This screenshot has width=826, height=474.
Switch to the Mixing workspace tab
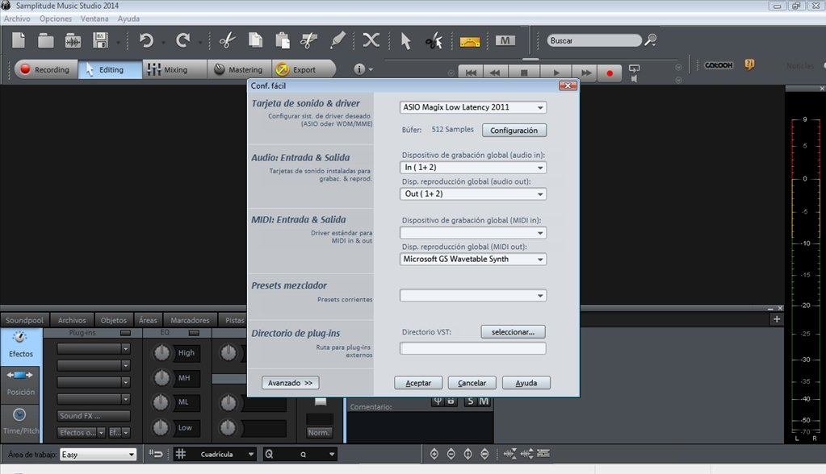[x=174, y=69]
